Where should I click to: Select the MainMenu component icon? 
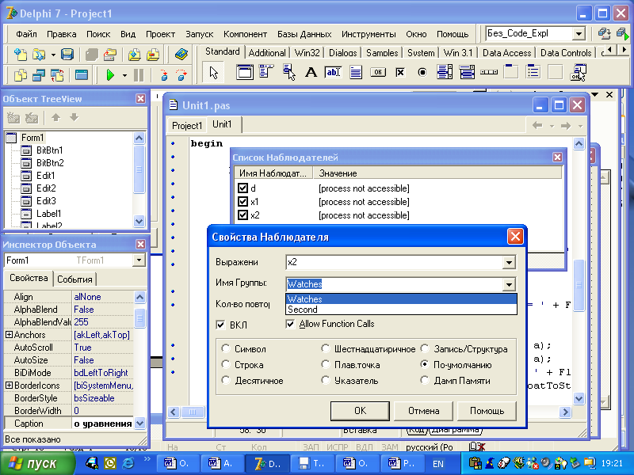[x=266, y=73]
